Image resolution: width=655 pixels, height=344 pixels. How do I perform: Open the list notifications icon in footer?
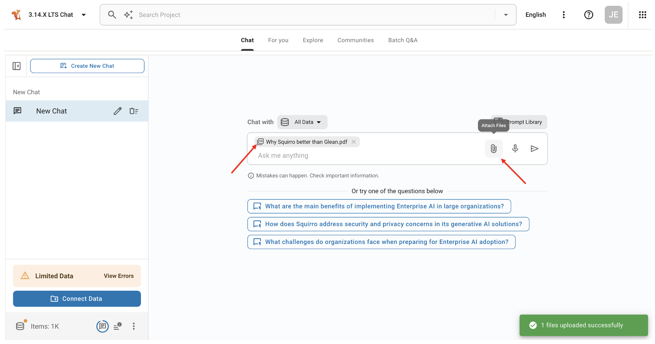(117, 326)
